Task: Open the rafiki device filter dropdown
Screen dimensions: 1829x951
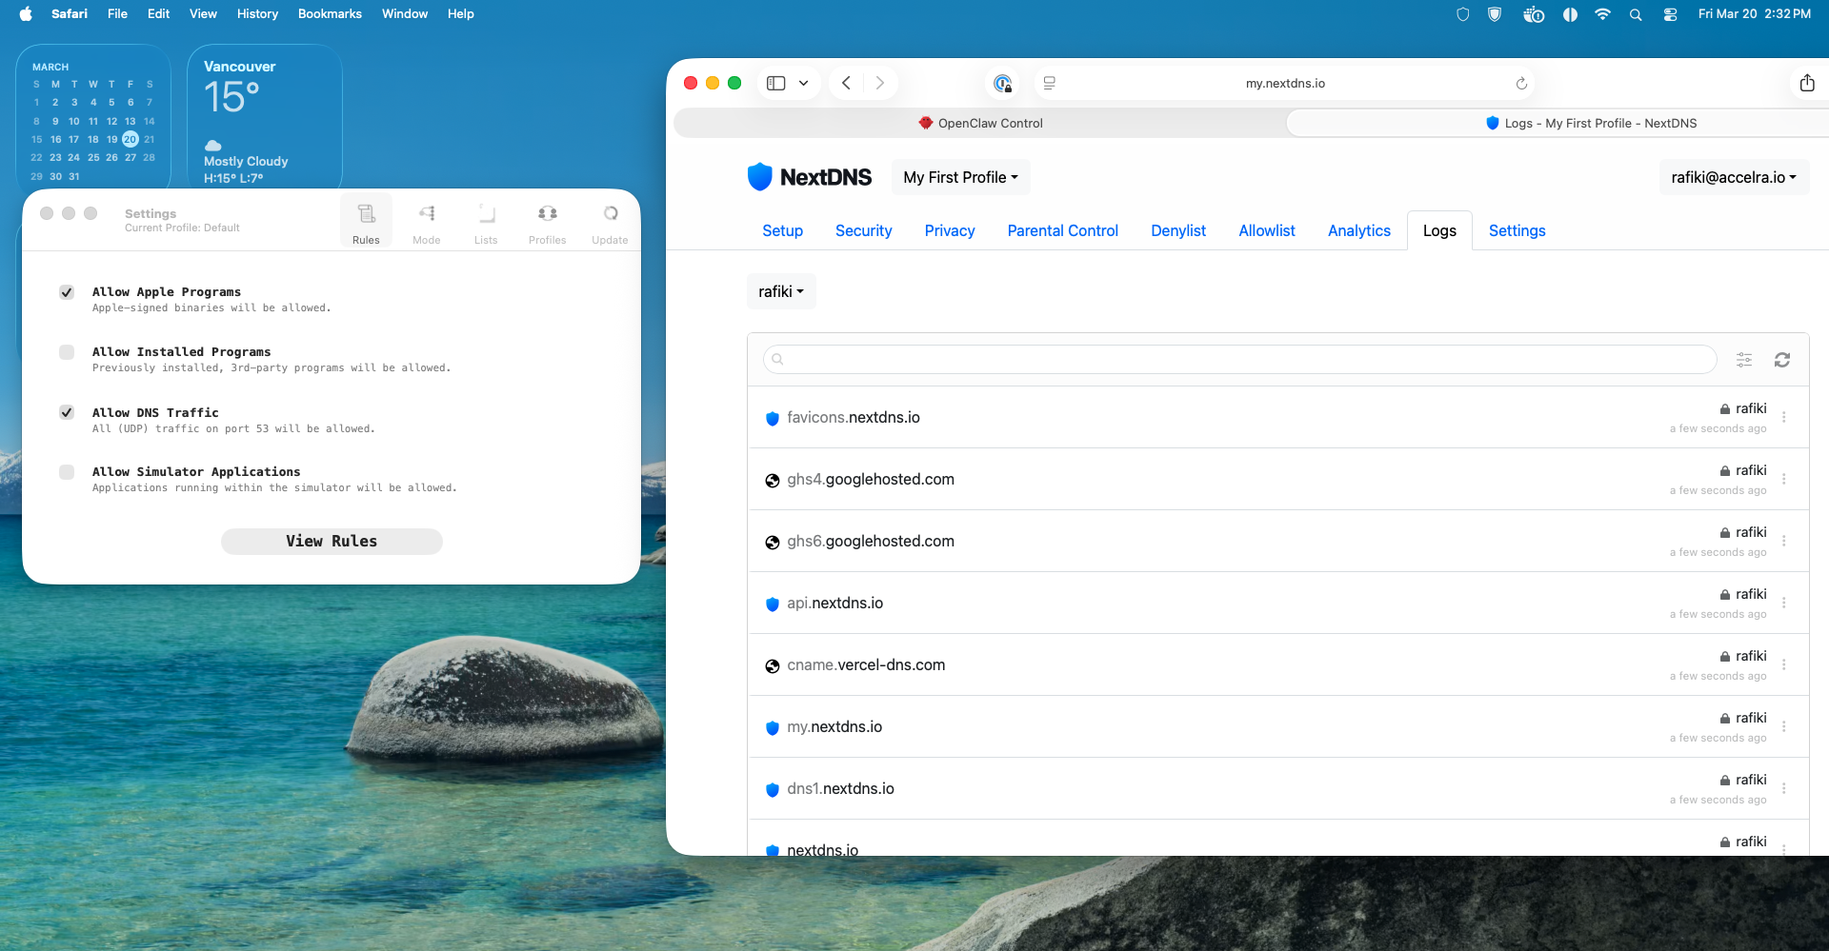Action: [x=781, y=291]
